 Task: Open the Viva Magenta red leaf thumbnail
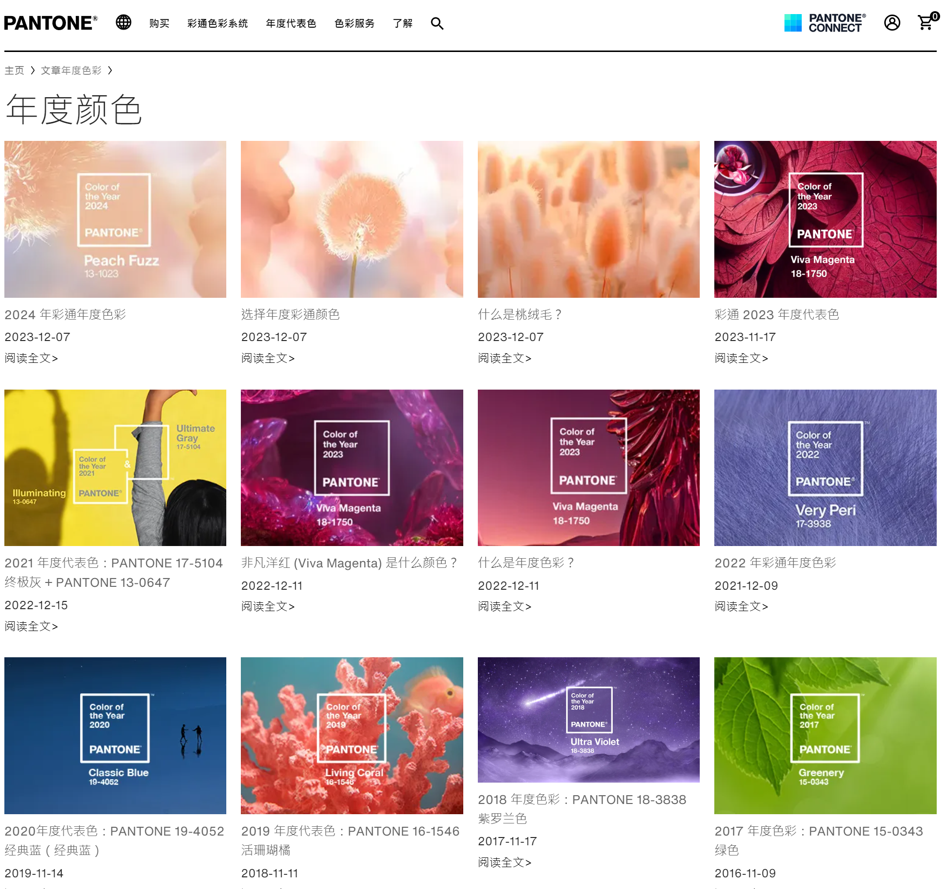tap(826, 219)
